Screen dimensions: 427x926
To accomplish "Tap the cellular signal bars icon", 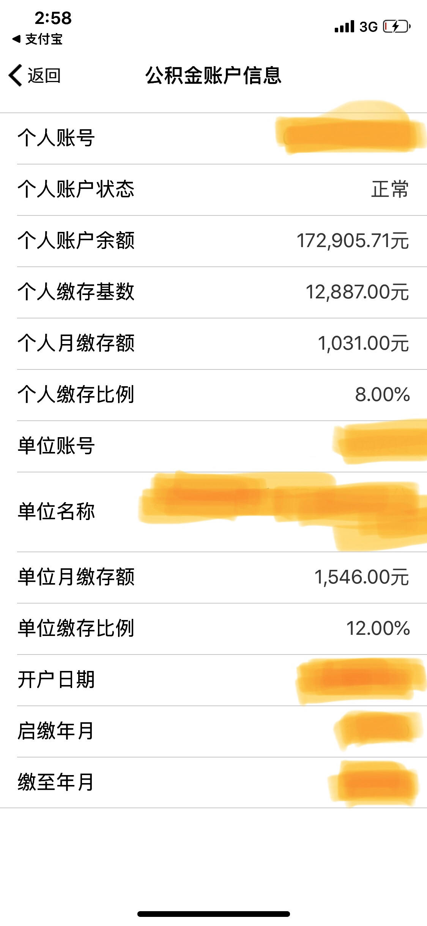I will click(x=345, y=27).
